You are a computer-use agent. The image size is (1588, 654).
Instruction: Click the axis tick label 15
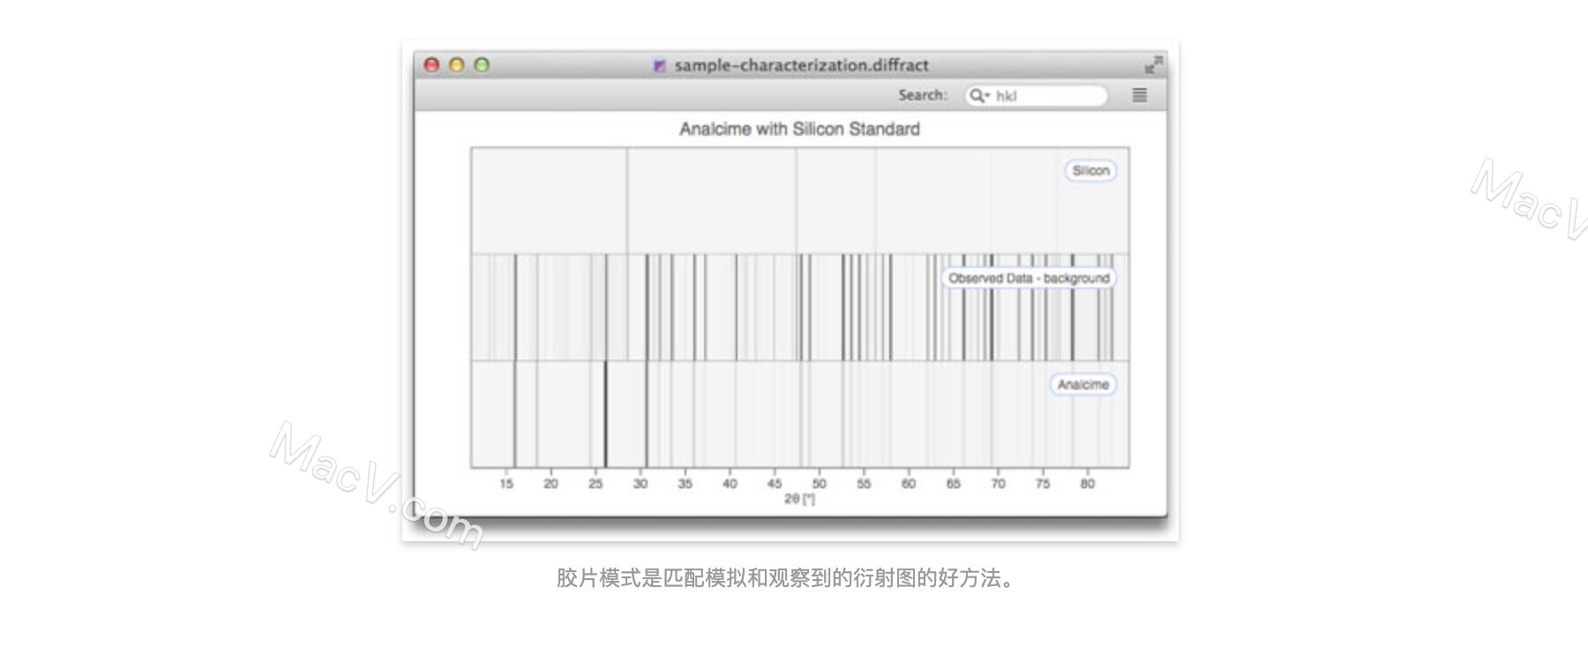(x=506, y=484)
